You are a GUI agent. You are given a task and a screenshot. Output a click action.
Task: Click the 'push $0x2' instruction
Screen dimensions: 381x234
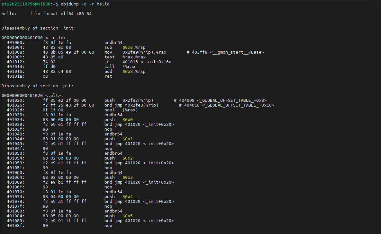coord(119,158)
